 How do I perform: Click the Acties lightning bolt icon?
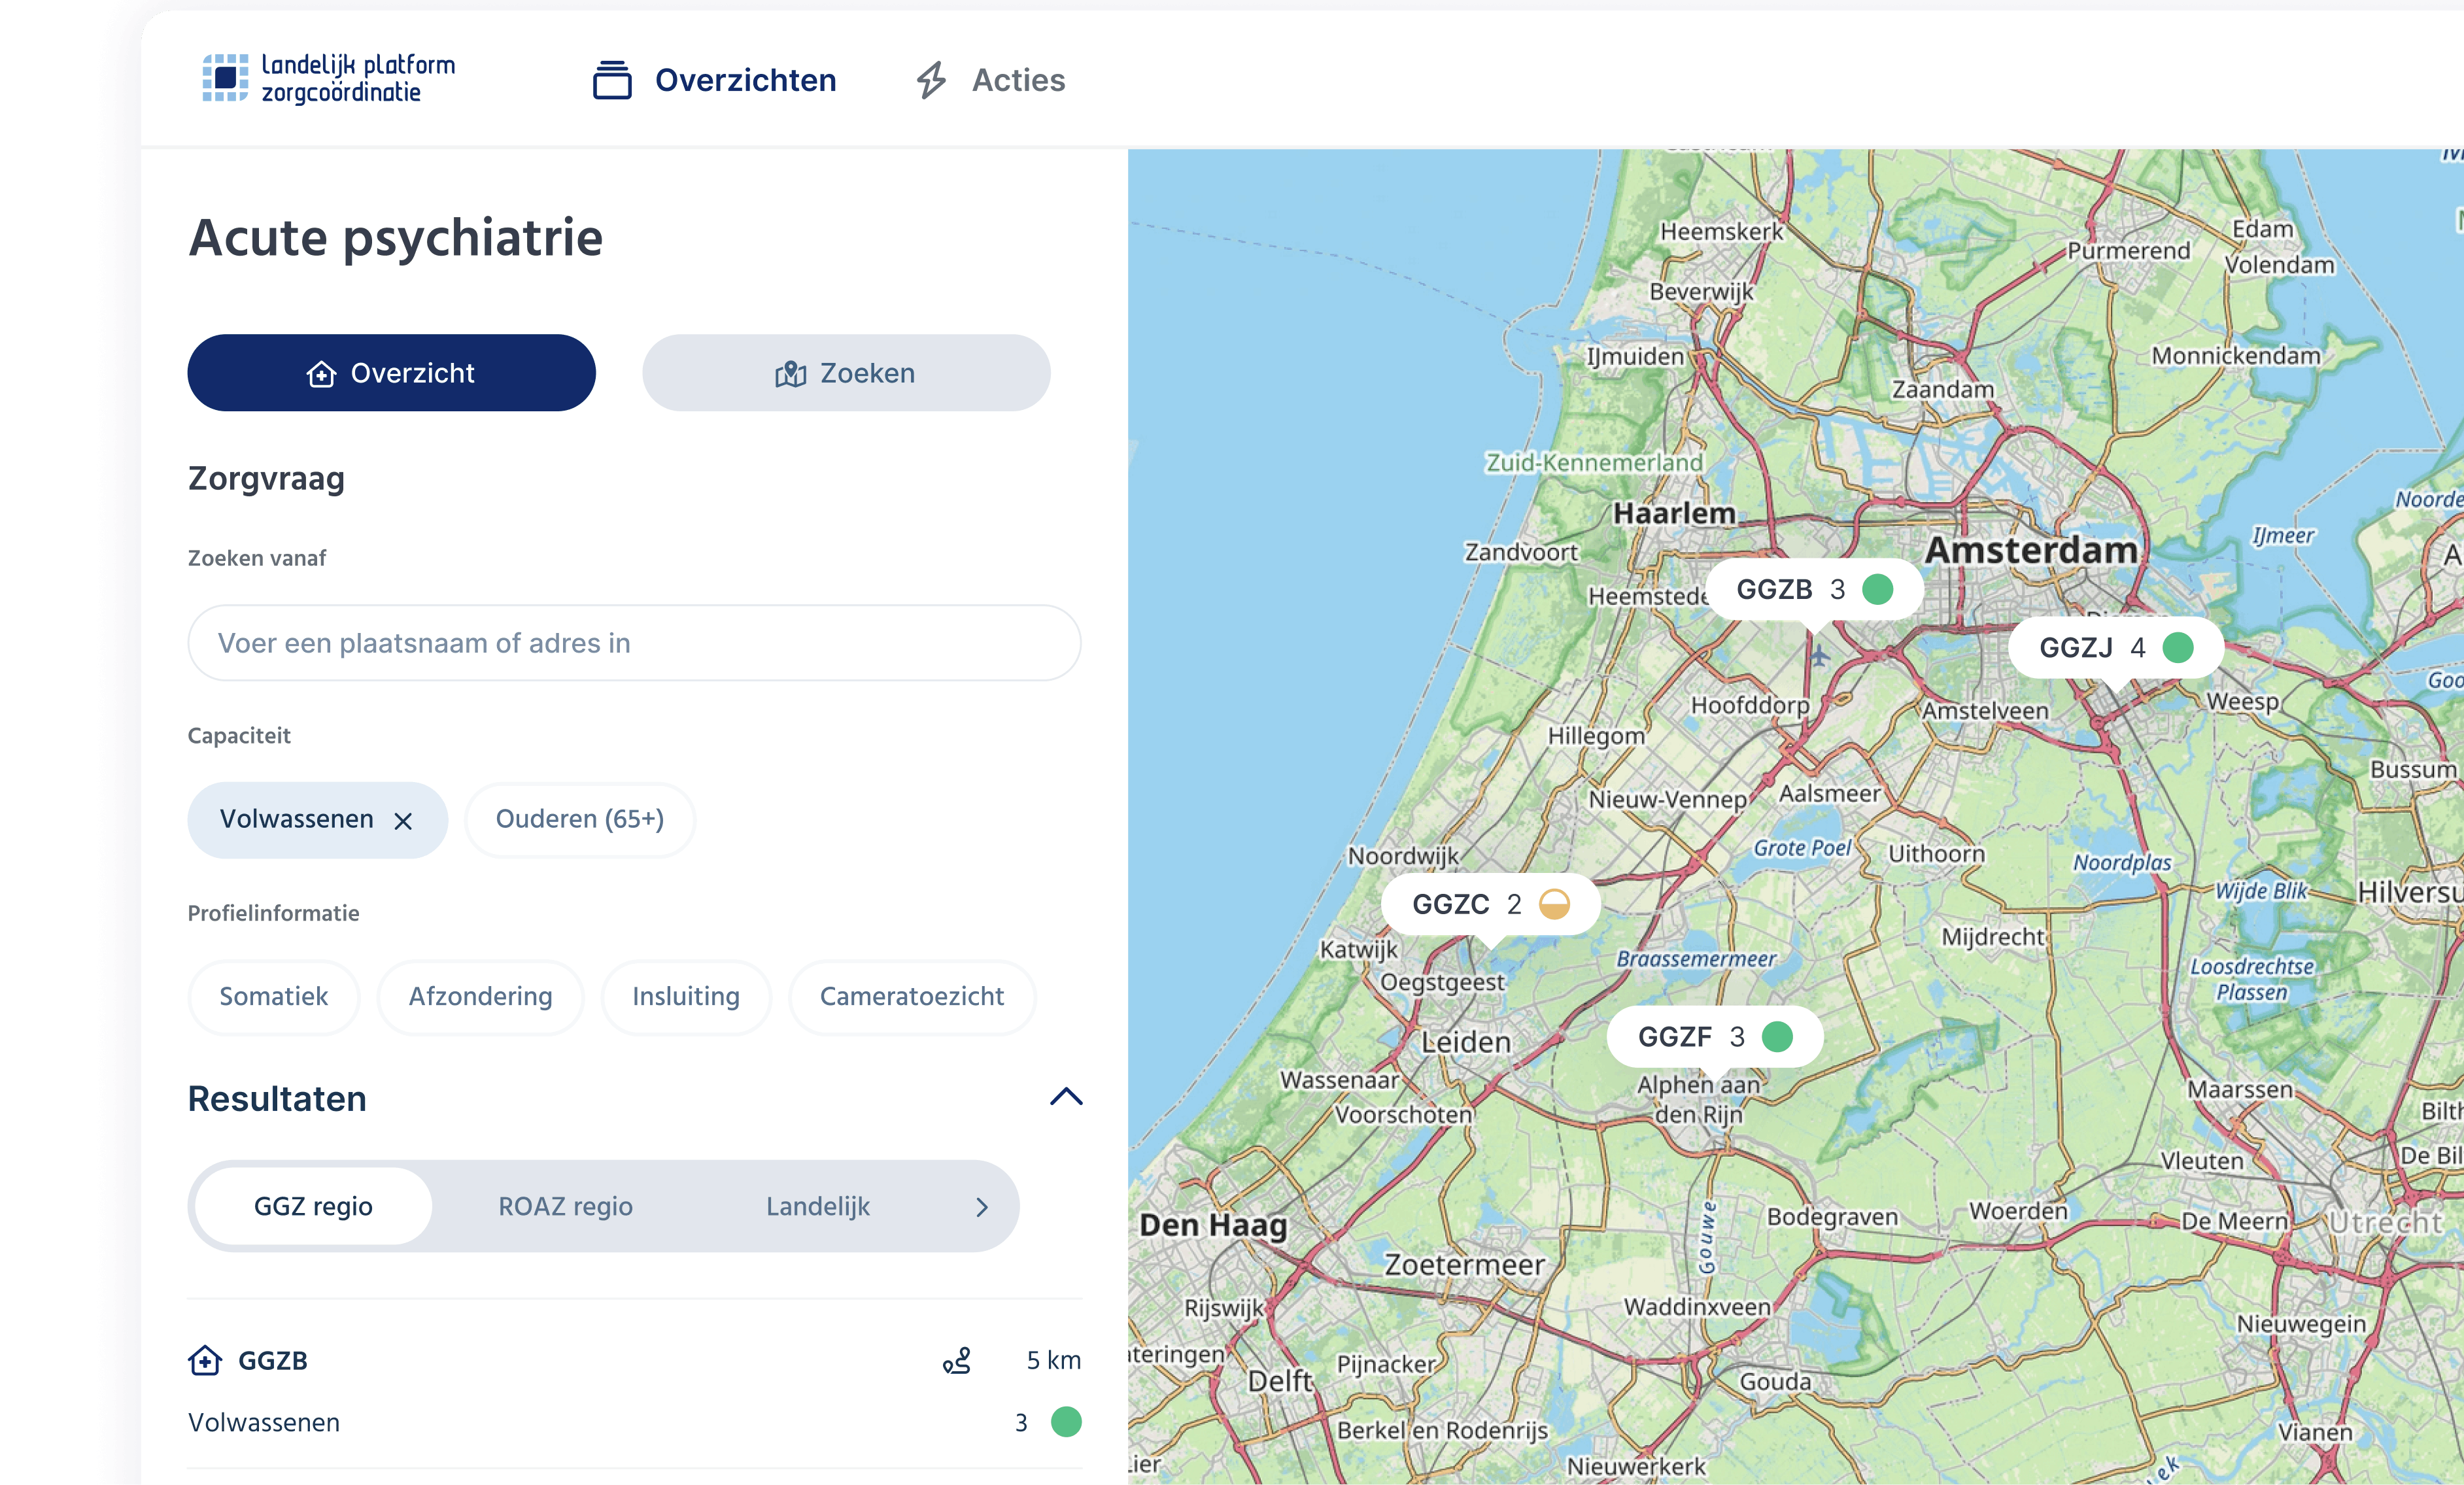pyautogui.click(x=931, y=80)
